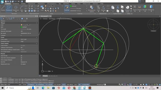Open the СПДС ribbon tab
161x90 pixels.
click(x=102, y=4)
